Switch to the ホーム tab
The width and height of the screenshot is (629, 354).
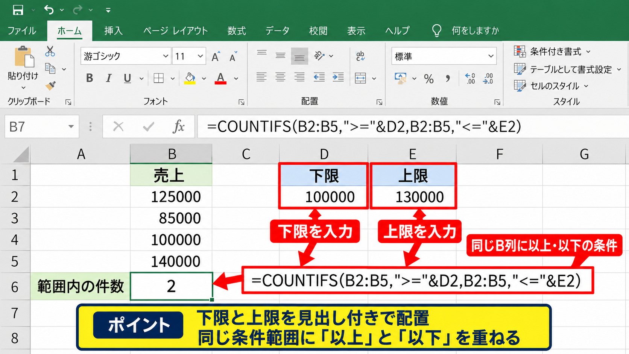tap(70, 30)
